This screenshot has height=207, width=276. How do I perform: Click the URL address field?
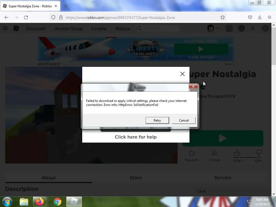coord(137,18)
